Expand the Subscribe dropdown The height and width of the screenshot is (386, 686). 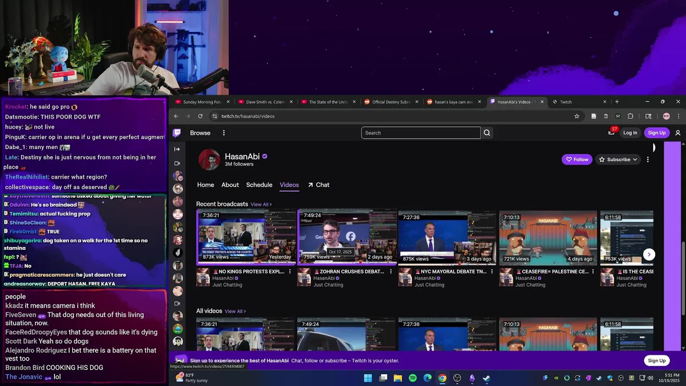(635, 159)
